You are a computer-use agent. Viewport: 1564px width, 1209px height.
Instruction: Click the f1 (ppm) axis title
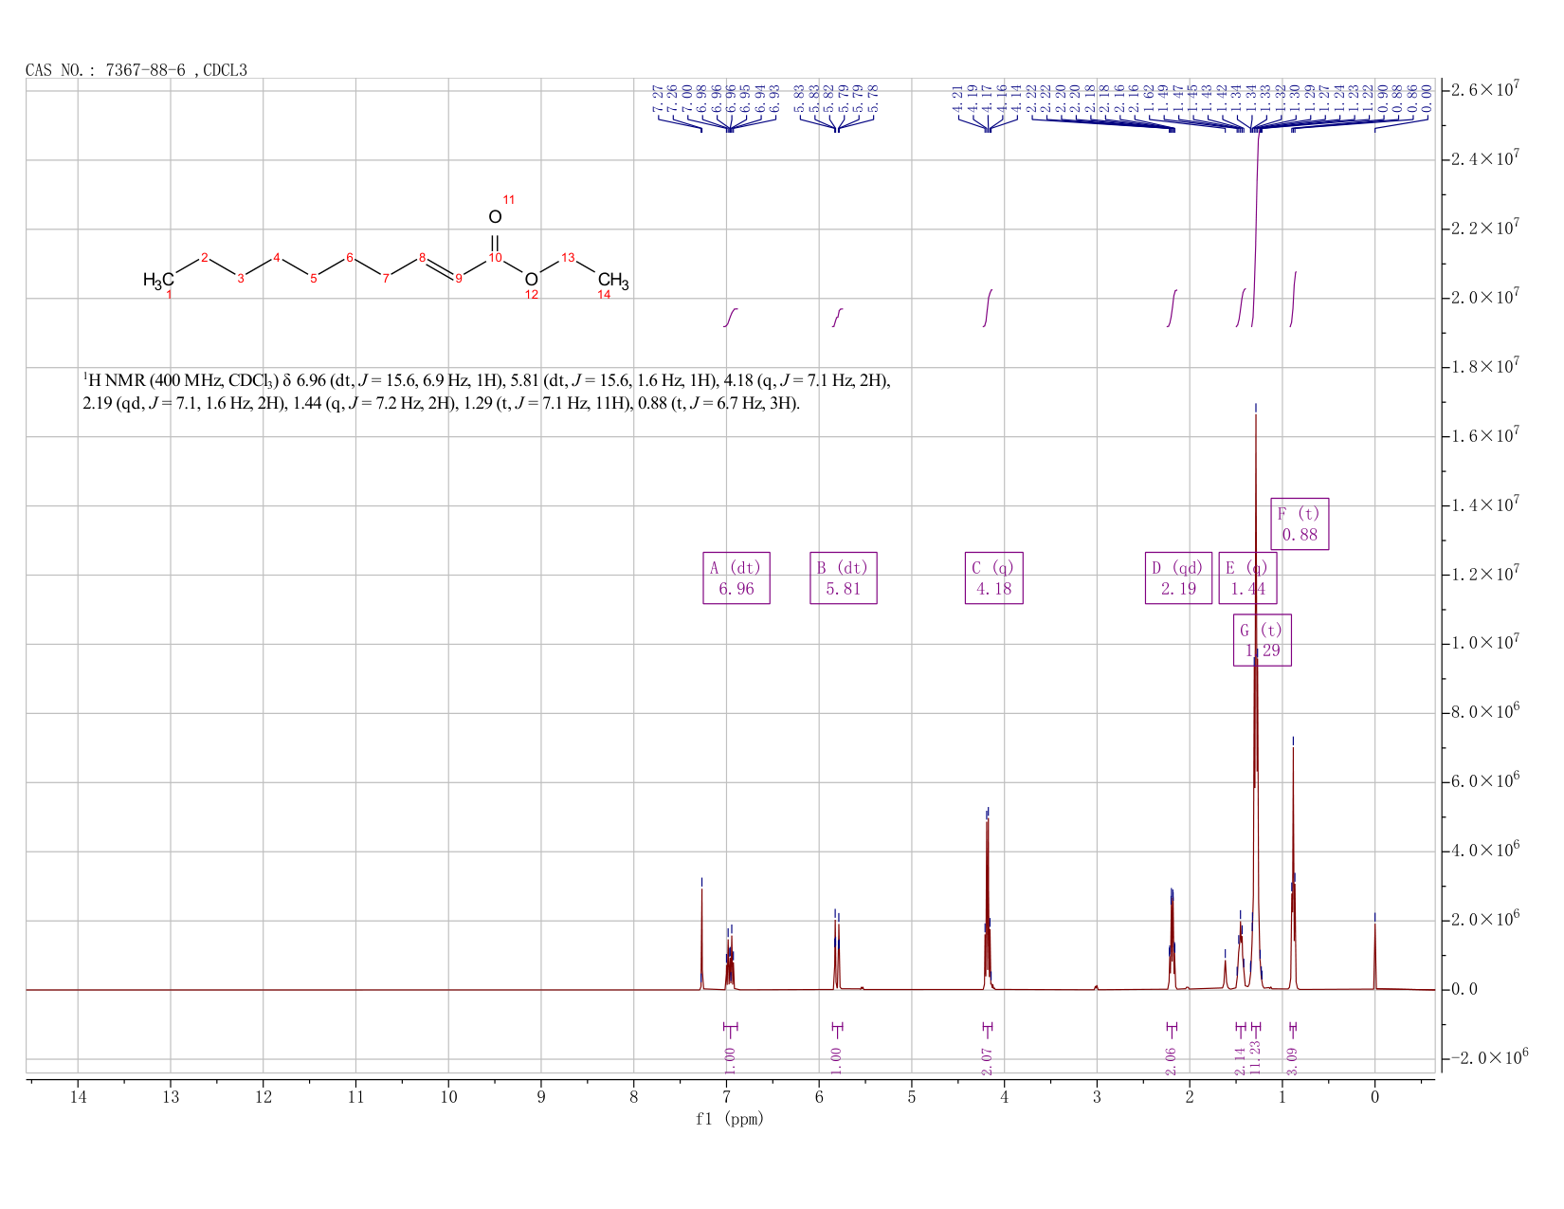730,1119
